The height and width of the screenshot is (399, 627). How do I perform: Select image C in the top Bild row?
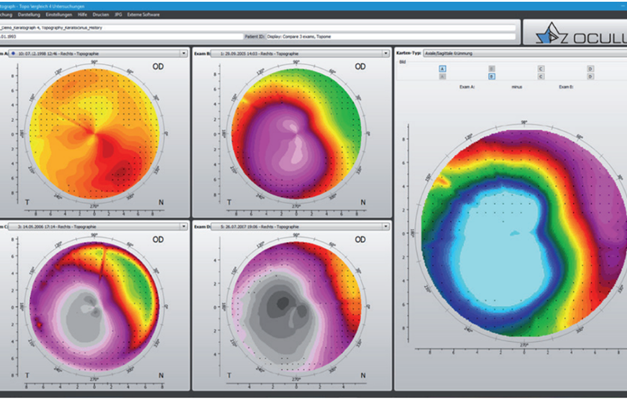click(x=541, y=69)
